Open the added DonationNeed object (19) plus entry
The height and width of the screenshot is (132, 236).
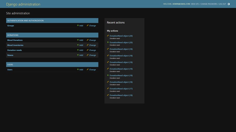[121, 75]
